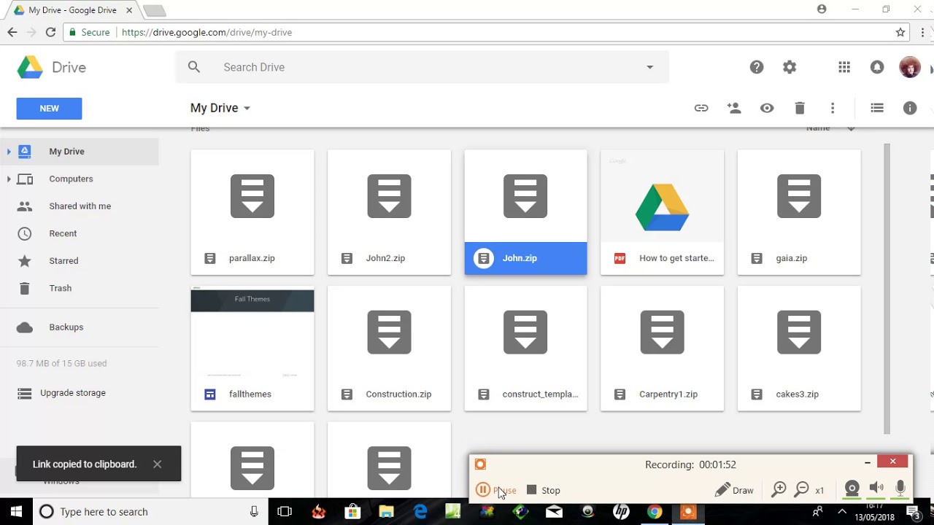Pause the screen recording
The width and height of the screenshot is (934, 525).
coord(495,490)
